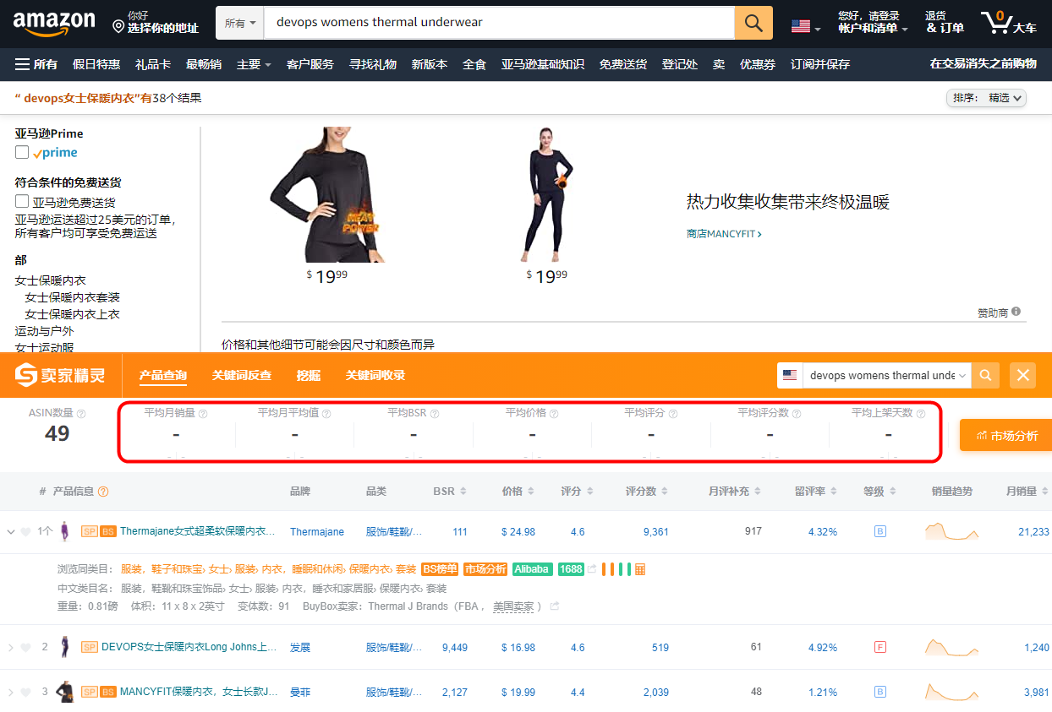Click the 卖家精灵 panel search magnifier
This screenshot has width=1052, height=712.
coord(985,375)
